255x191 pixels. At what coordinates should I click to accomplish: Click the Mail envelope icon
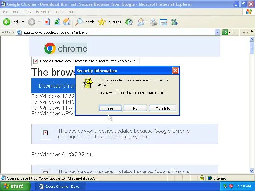(x=141, y=22)
